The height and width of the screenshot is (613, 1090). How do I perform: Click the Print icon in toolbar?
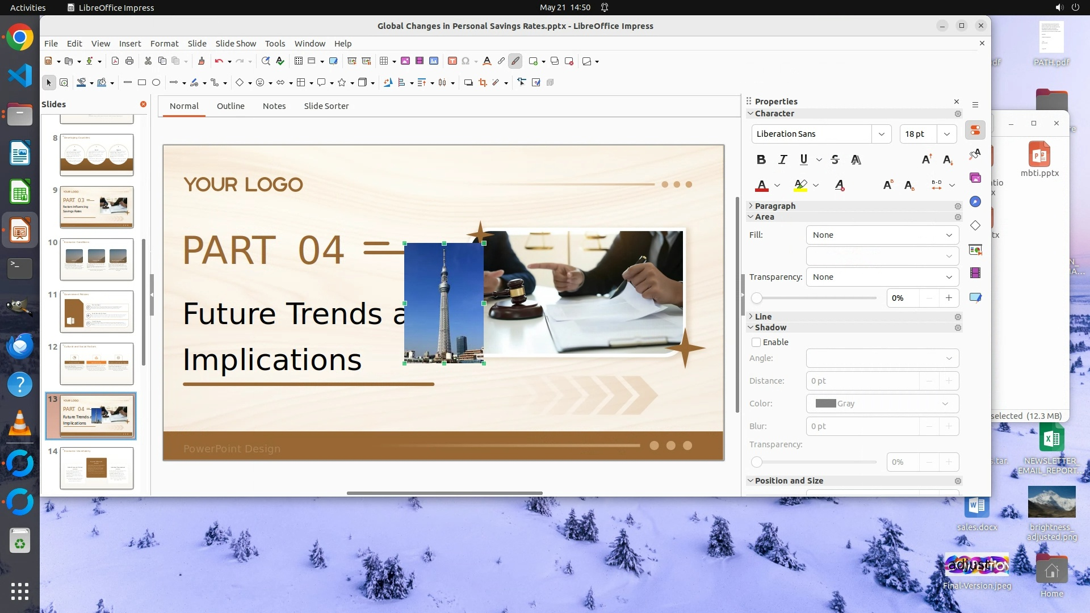tap(129, 61)
